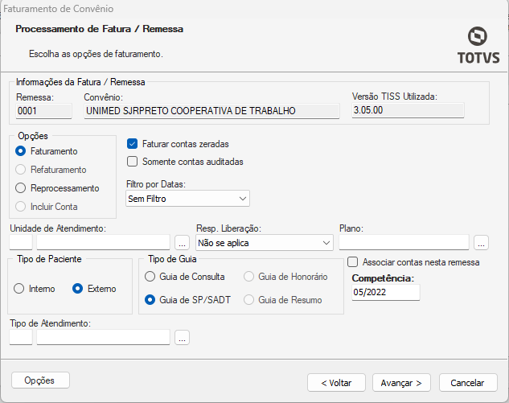Expand the Filtro por Datas dropdown
The height and width of the screenshot is (403, 509).
[188, 198]
